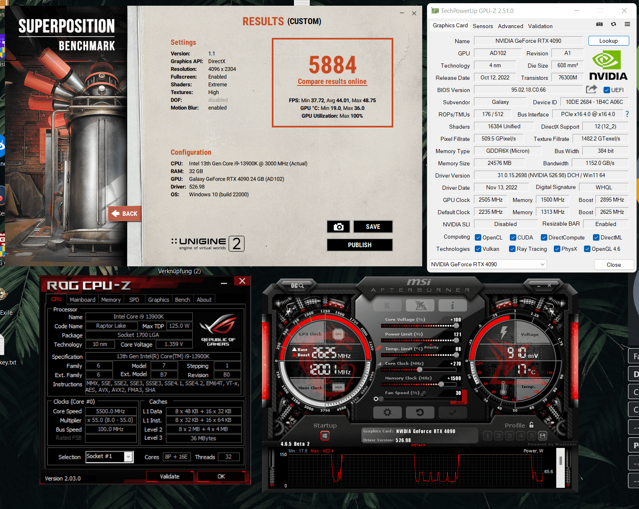Click PUBLISH in Superposition results
Screen dimensions: 639x509
359,245
